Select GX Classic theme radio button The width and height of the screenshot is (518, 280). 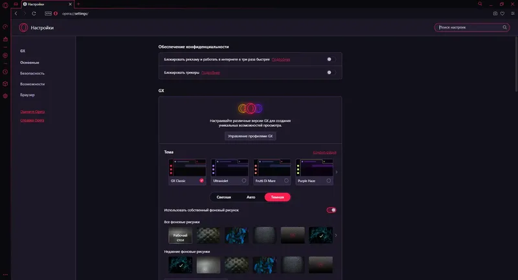click(x=201, y=180)
